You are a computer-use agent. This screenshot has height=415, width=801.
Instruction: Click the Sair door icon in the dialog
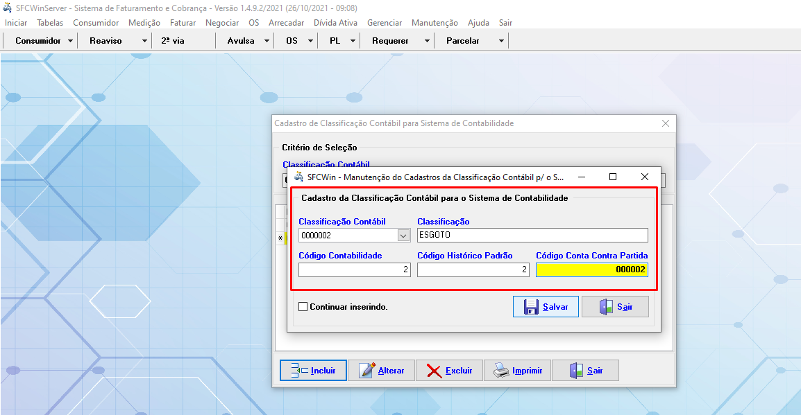click(x=606, y=307)
